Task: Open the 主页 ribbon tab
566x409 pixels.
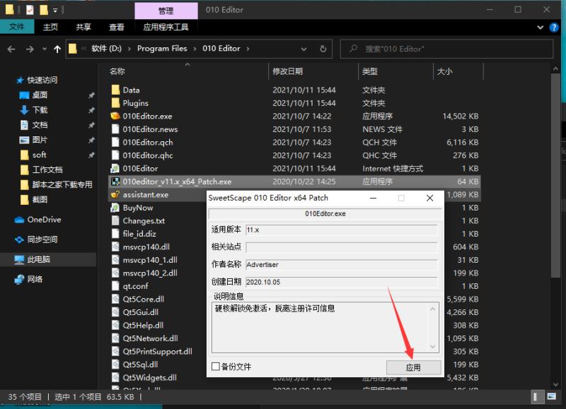Action: (x=50, y=27)
